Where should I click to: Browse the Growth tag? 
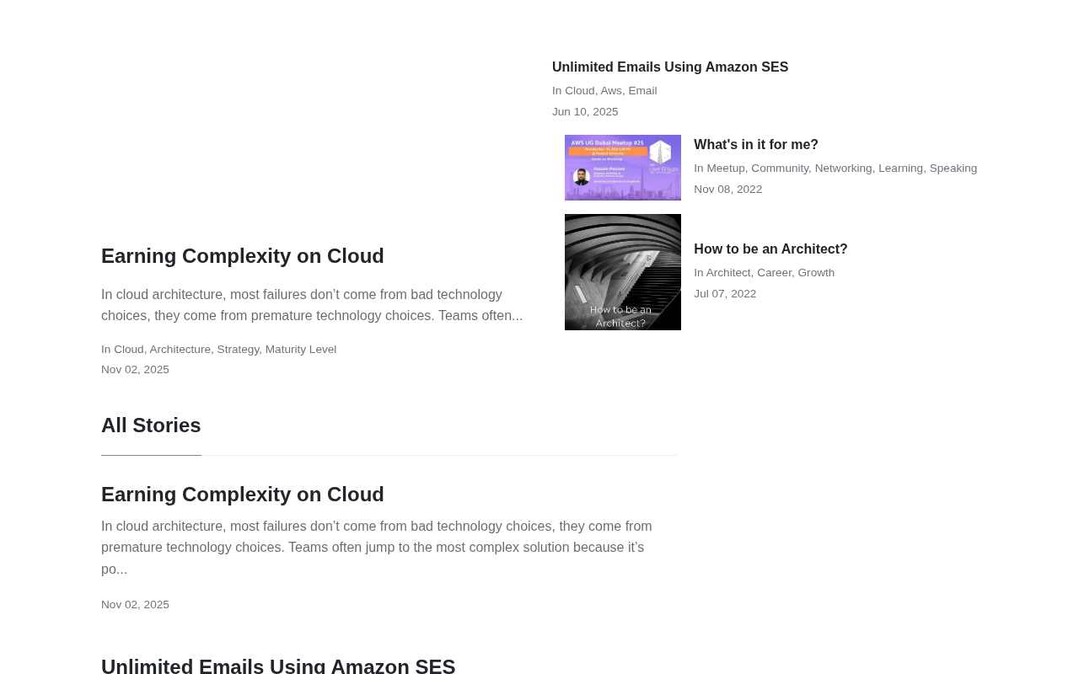coord(816,273)
